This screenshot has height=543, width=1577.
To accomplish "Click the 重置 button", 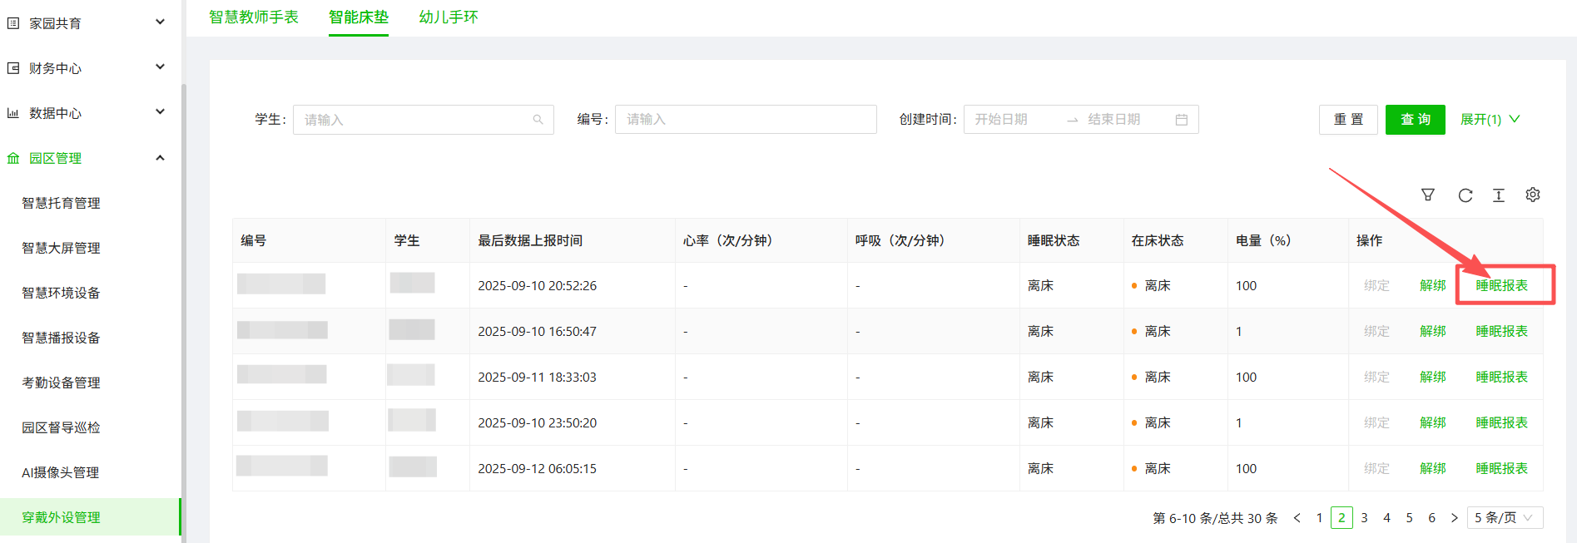I will coord(1348,120).
